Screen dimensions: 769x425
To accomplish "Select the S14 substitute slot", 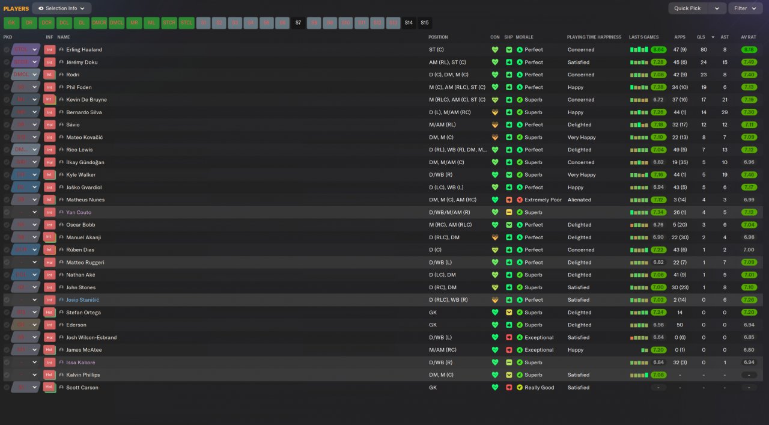I will [409, 23].
